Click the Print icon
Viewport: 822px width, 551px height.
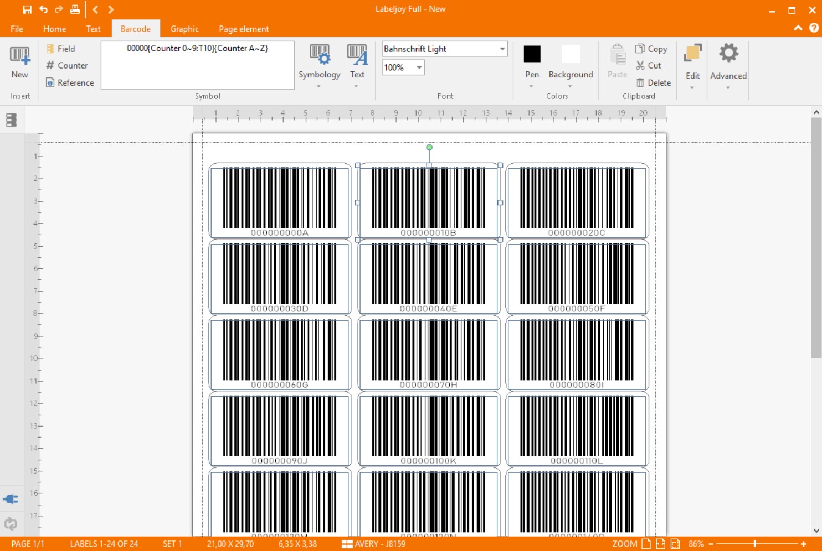(x=75, y=9)
